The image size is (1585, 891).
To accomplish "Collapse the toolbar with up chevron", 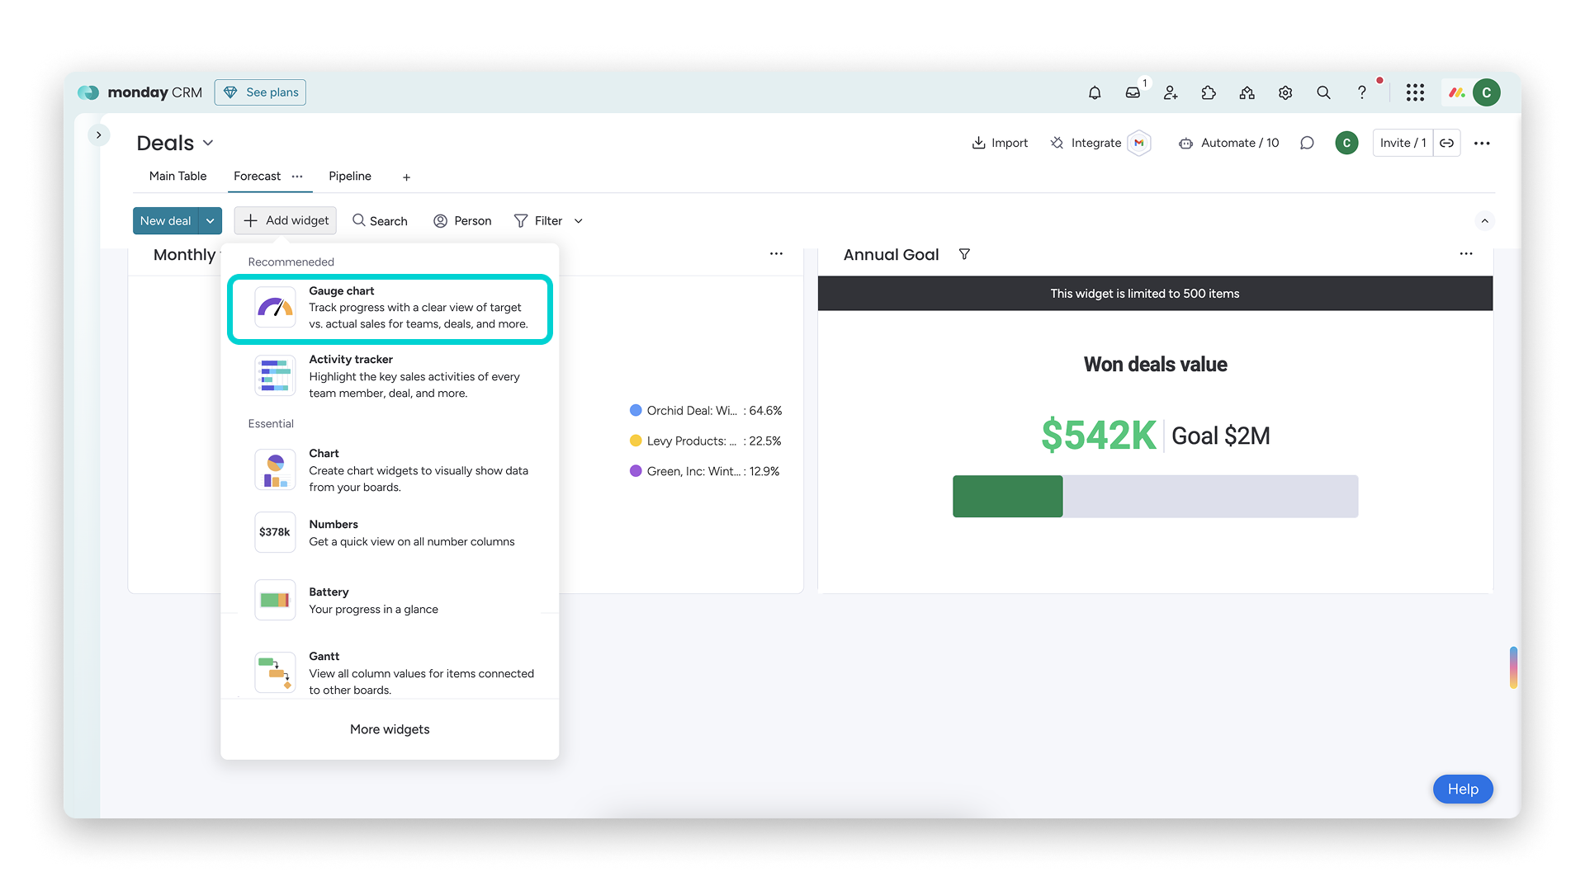I will (x=1484, y=220).
